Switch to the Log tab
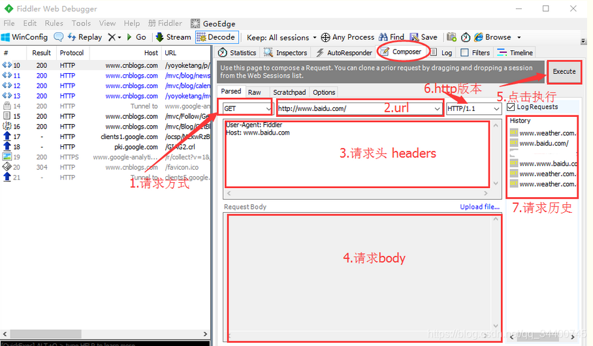The height and width of the screenshot is (346, 593). [441, 53]
